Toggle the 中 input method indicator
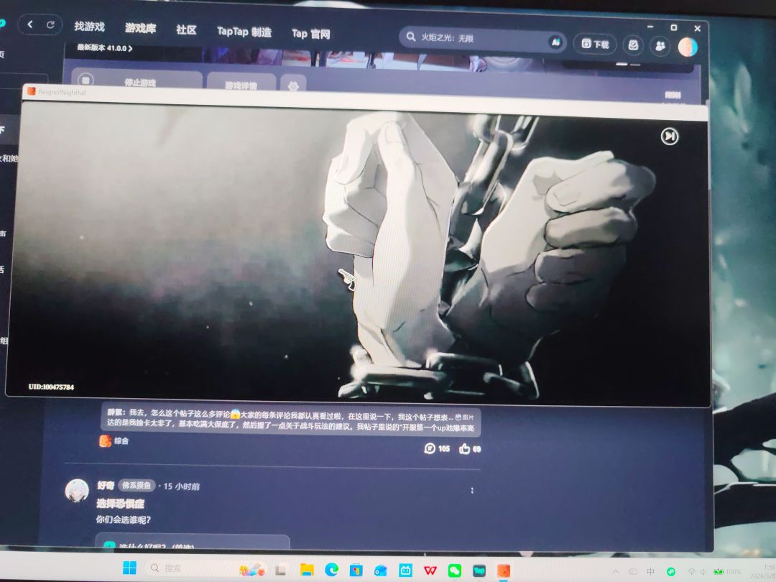Screen dimensions: 776x582 (x=651, y=572)
